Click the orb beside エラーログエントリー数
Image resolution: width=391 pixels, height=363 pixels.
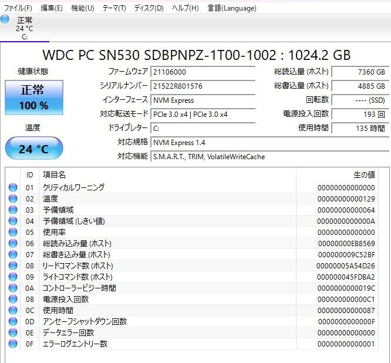(13, 344)
